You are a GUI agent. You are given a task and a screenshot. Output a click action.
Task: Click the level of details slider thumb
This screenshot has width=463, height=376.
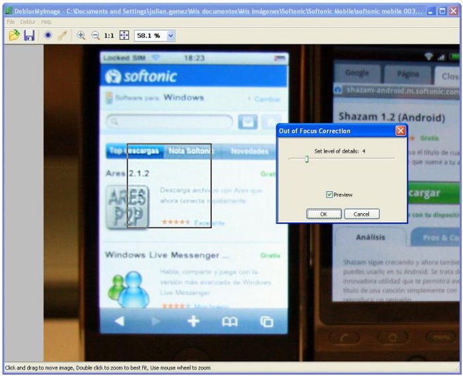point(307,159)
